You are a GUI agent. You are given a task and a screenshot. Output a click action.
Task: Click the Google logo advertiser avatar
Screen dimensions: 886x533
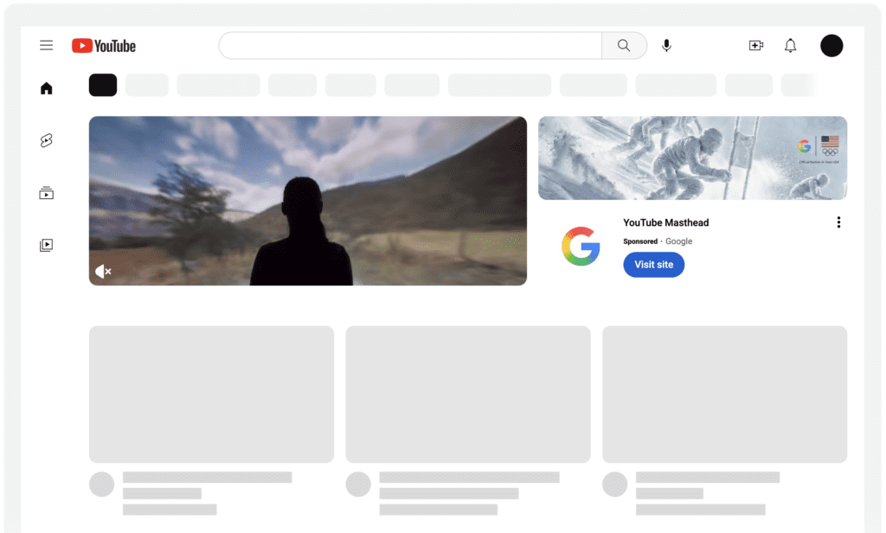tap(581, 246)
